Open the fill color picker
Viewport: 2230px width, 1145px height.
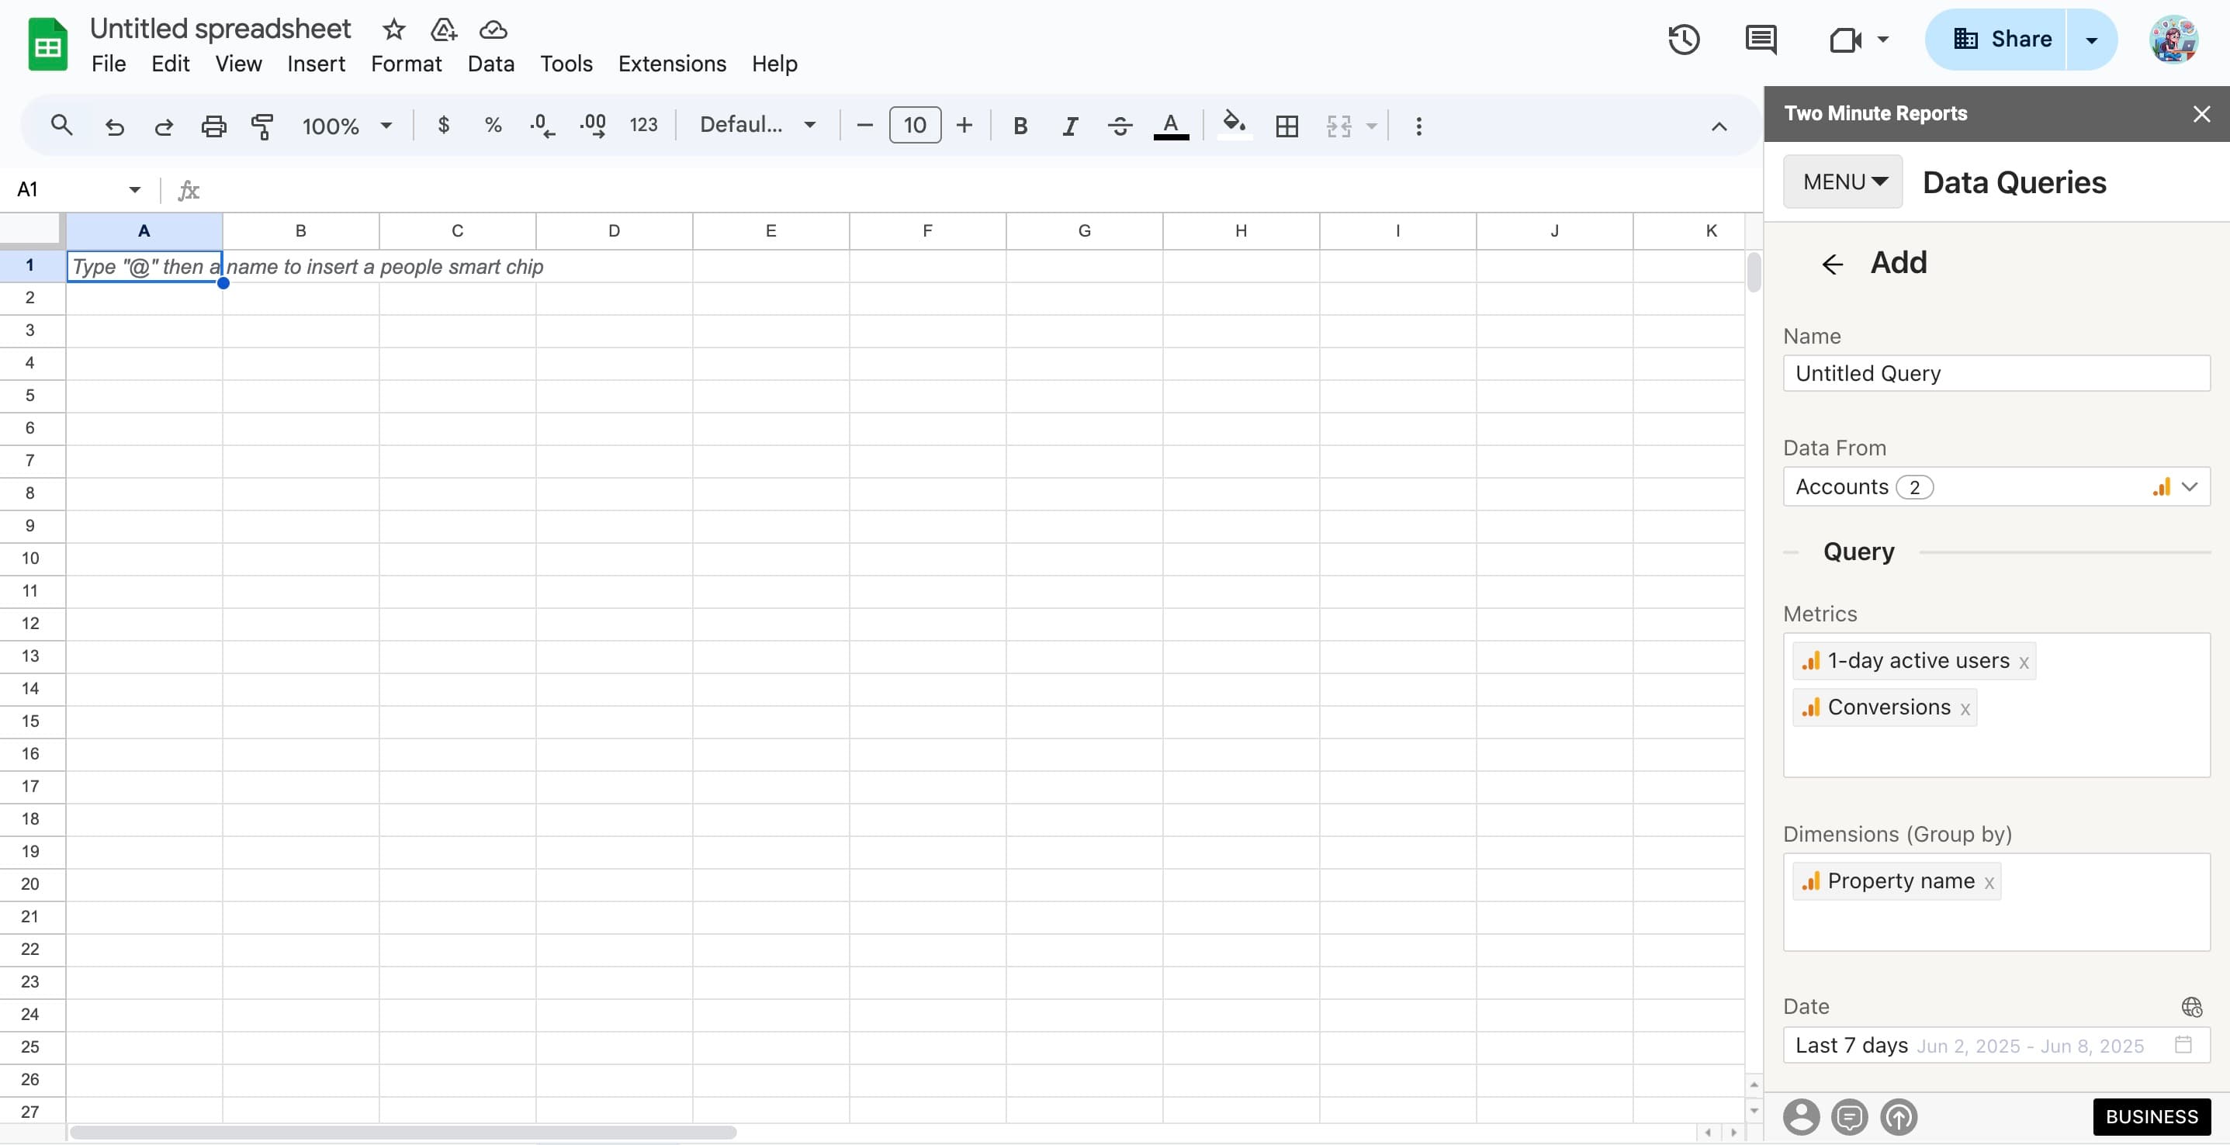click(1234, 126)
